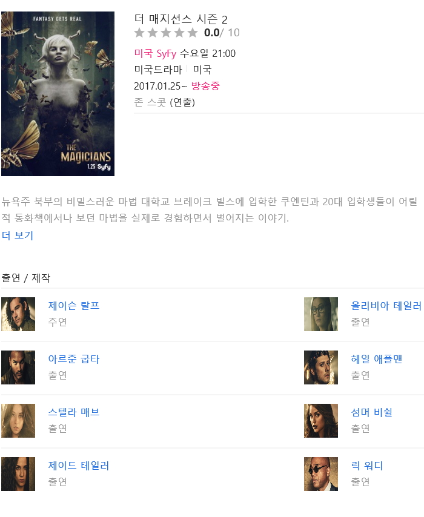Viewport: 424px width, 517px height.
Task: Click the fifth gray rating star
Action: click(x=193, y=33)
